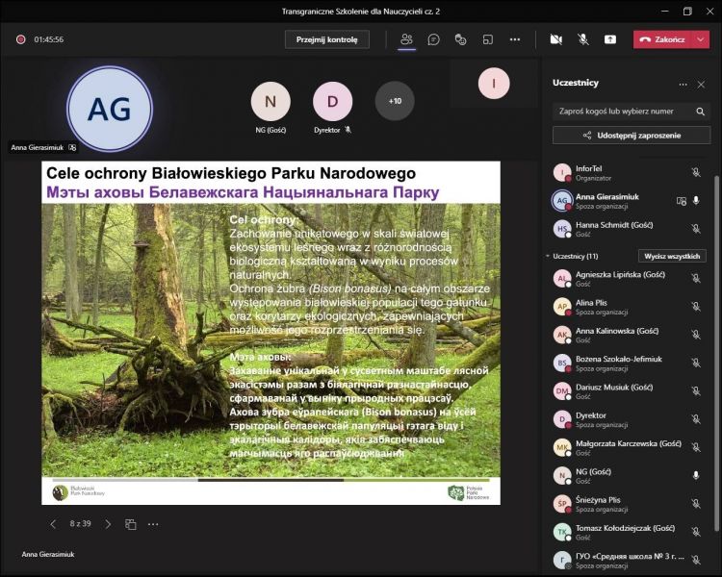Open the dropdown arrow next to Zakończ
The height and width of the screenshot is (577, 722).
702,39
